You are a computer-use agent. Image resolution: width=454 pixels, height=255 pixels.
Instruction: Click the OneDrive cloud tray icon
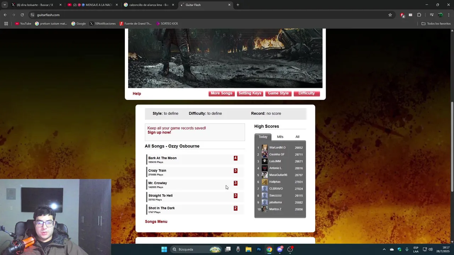click(x=392, y=249)
